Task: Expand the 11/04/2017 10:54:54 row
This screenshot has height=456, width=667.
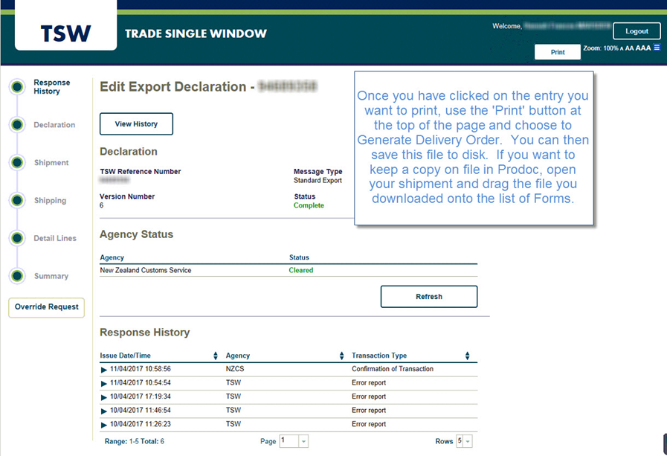Action: [103, 383]
